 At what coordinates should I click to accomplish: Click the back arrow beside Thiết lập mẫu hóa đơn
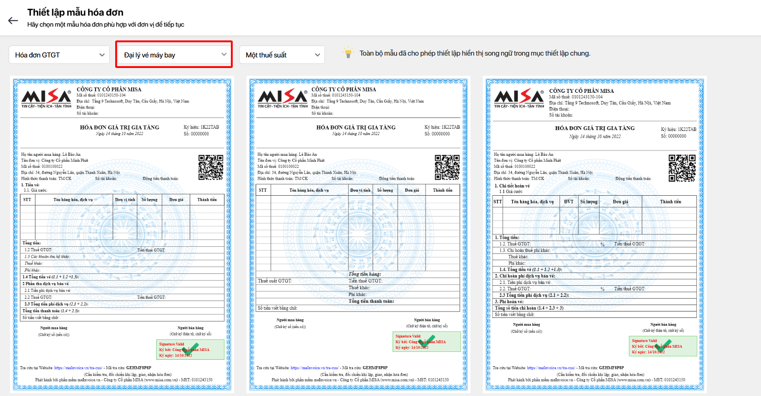pos(13,20)
